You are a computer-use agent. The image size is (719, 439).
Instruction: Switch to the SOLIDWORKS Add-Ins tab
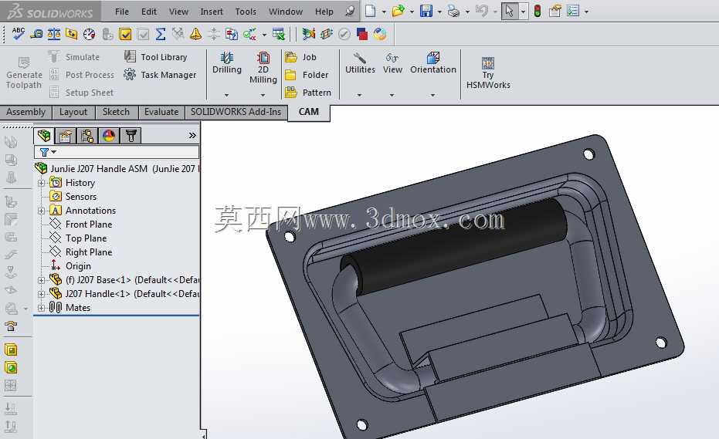(x=236, y=112)
